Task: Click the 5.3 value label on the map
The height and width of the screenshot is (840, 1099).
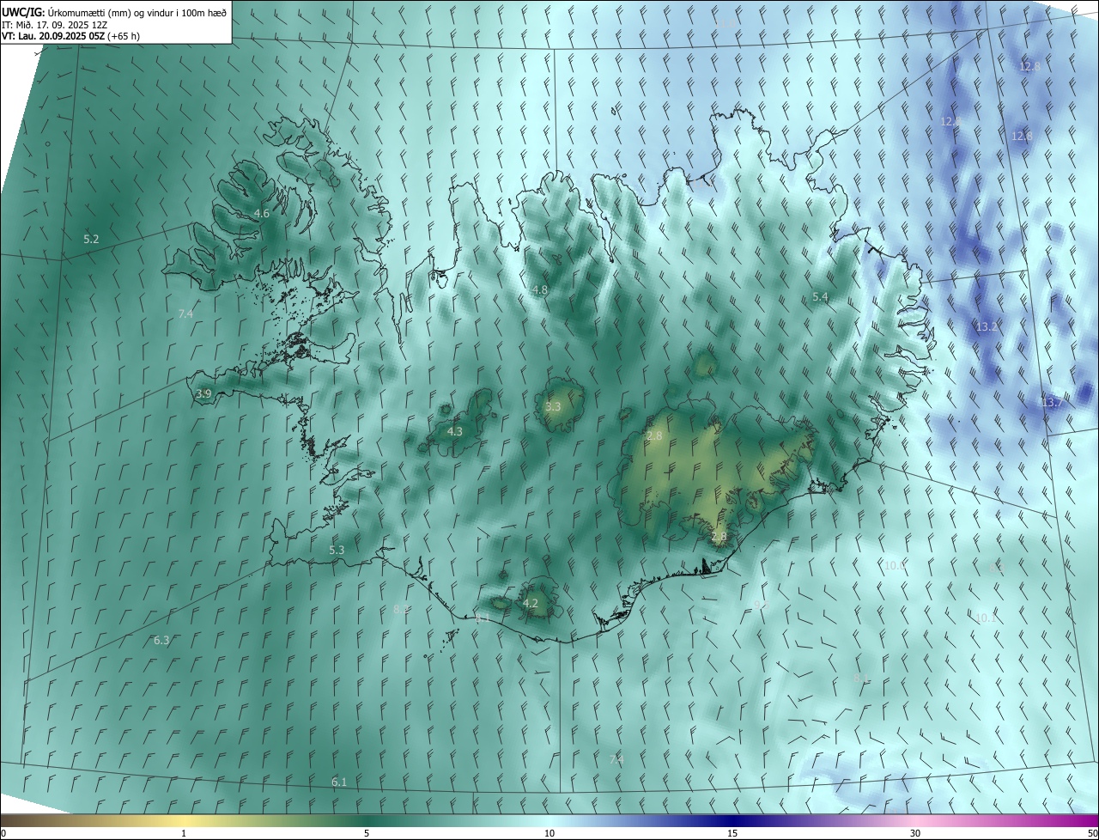Action: point(337,550)
